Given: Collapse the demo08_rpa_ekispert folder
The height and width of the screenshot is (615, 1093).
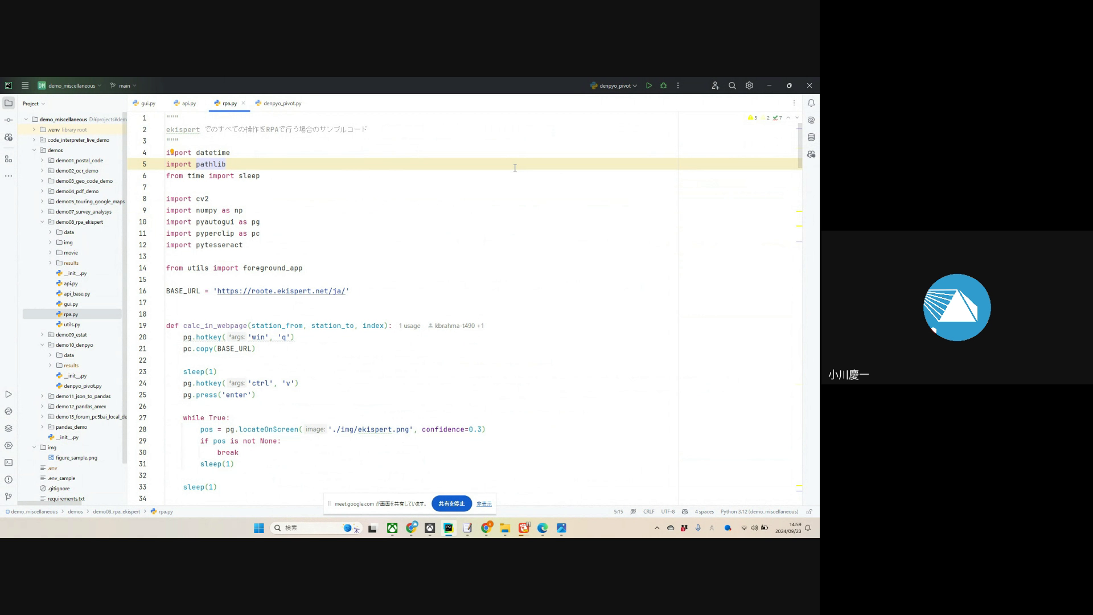Looking at the screenshot, I should [42, 222].
